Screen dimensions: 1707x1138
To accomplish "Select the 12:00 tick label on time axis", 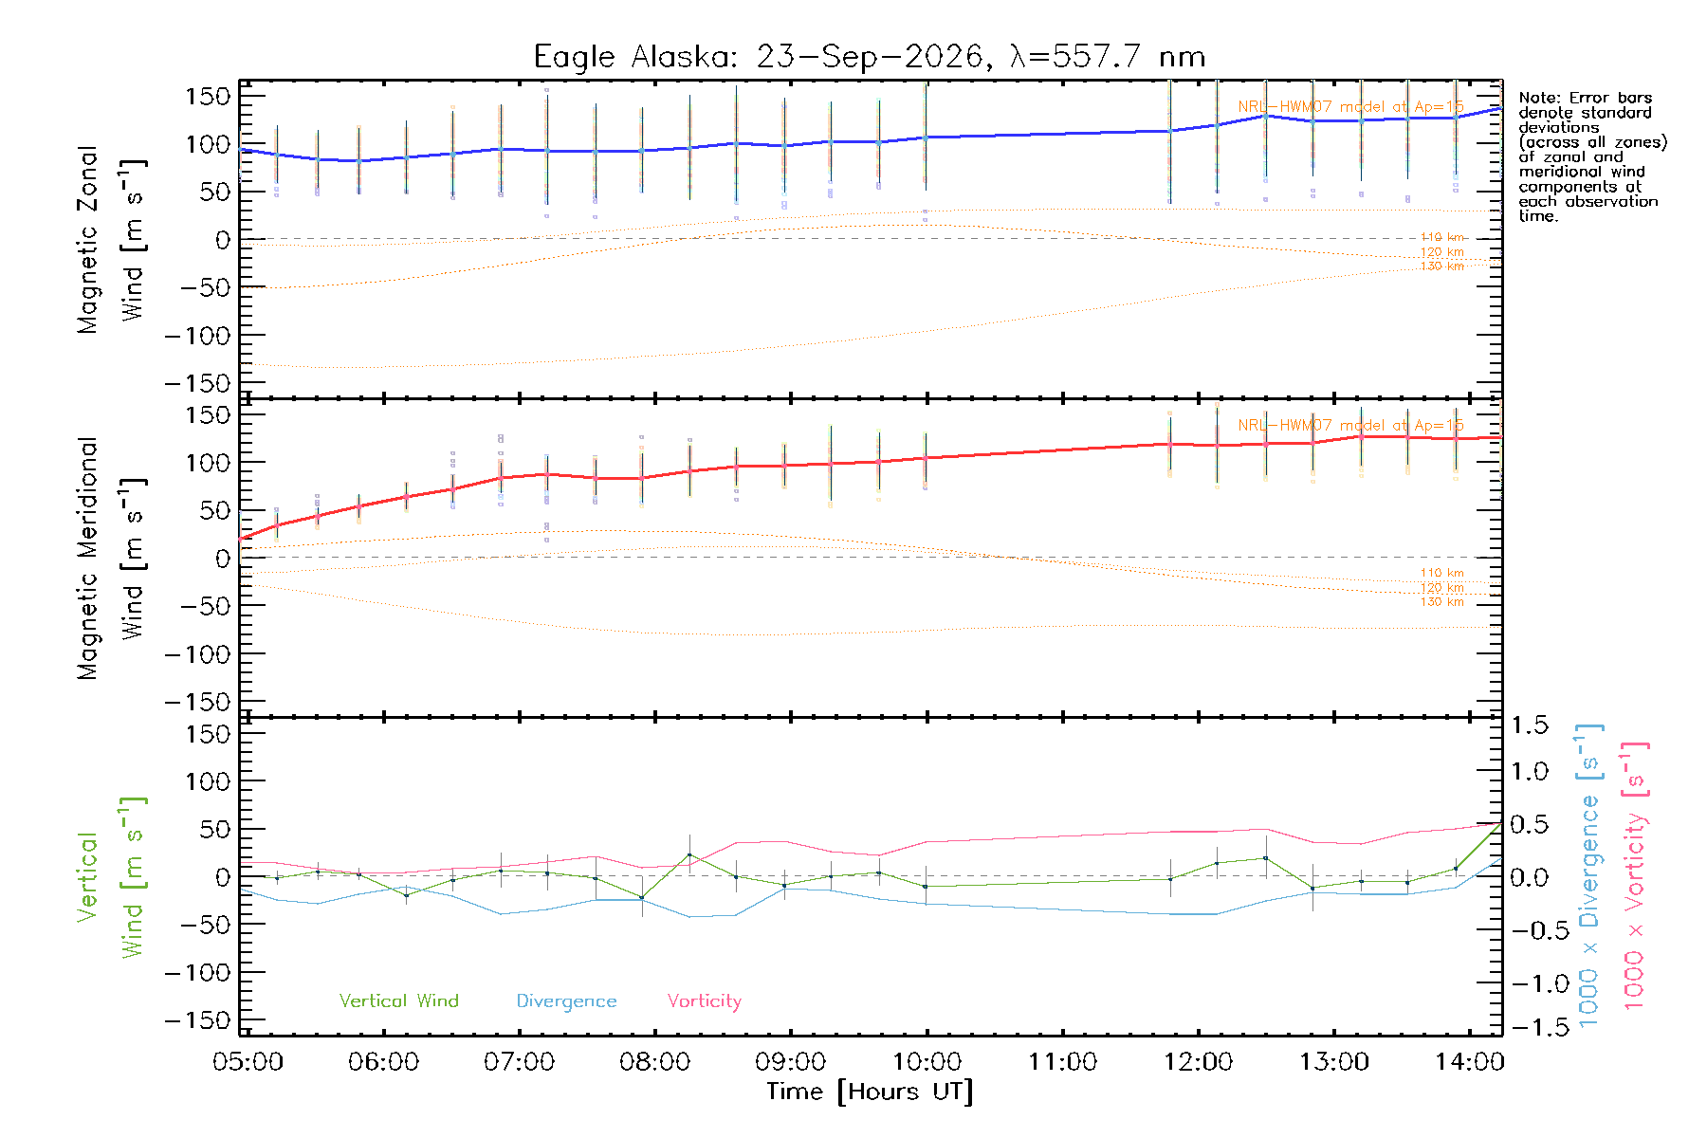I will click(1198, 1061).
